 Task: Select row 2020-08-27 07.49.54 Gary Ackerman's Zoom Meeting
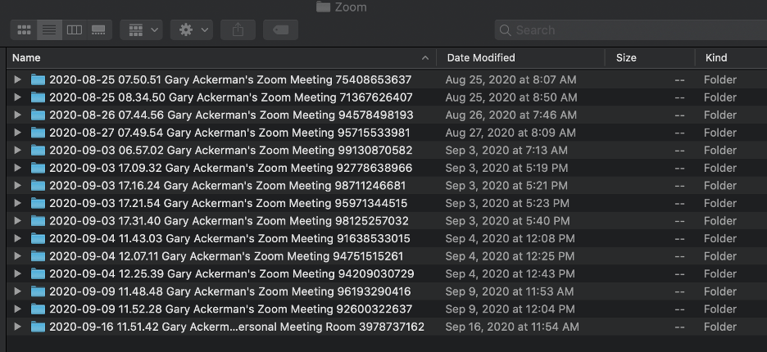coord(387,132)
